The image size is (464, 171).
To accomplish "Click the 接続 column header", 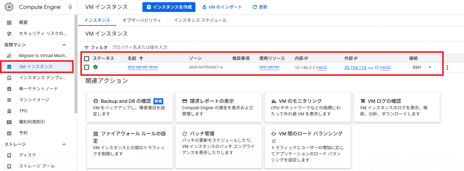I will point(414,59).
